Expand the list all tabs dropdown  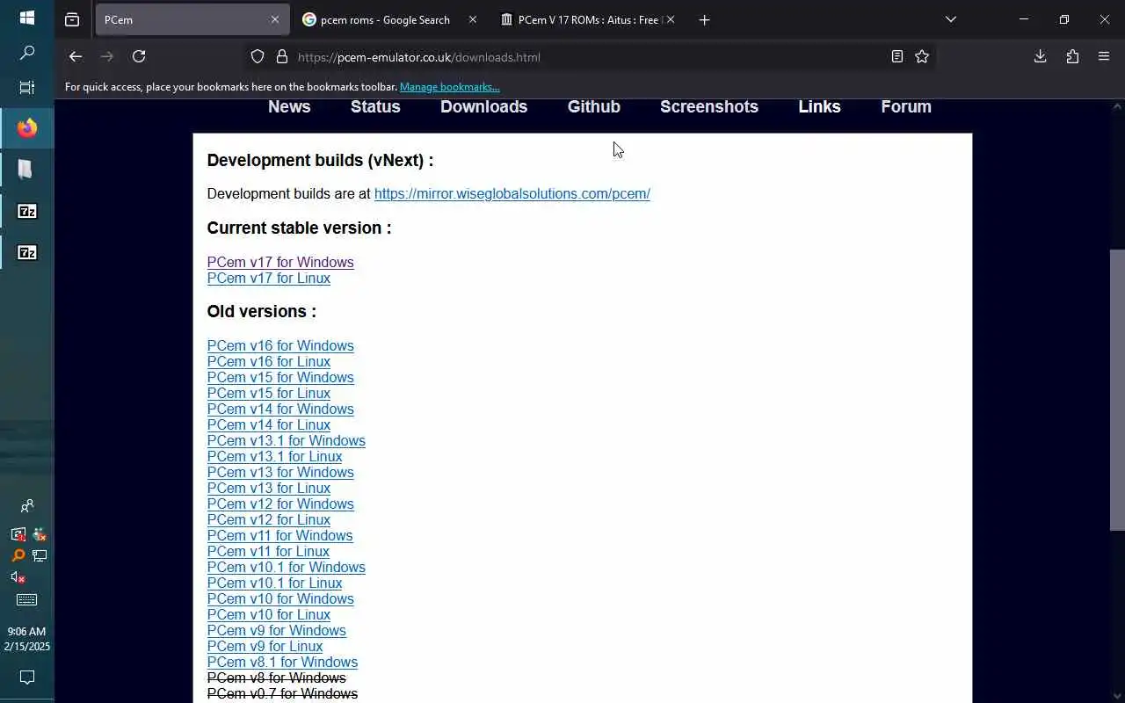[x=950, y=19]
